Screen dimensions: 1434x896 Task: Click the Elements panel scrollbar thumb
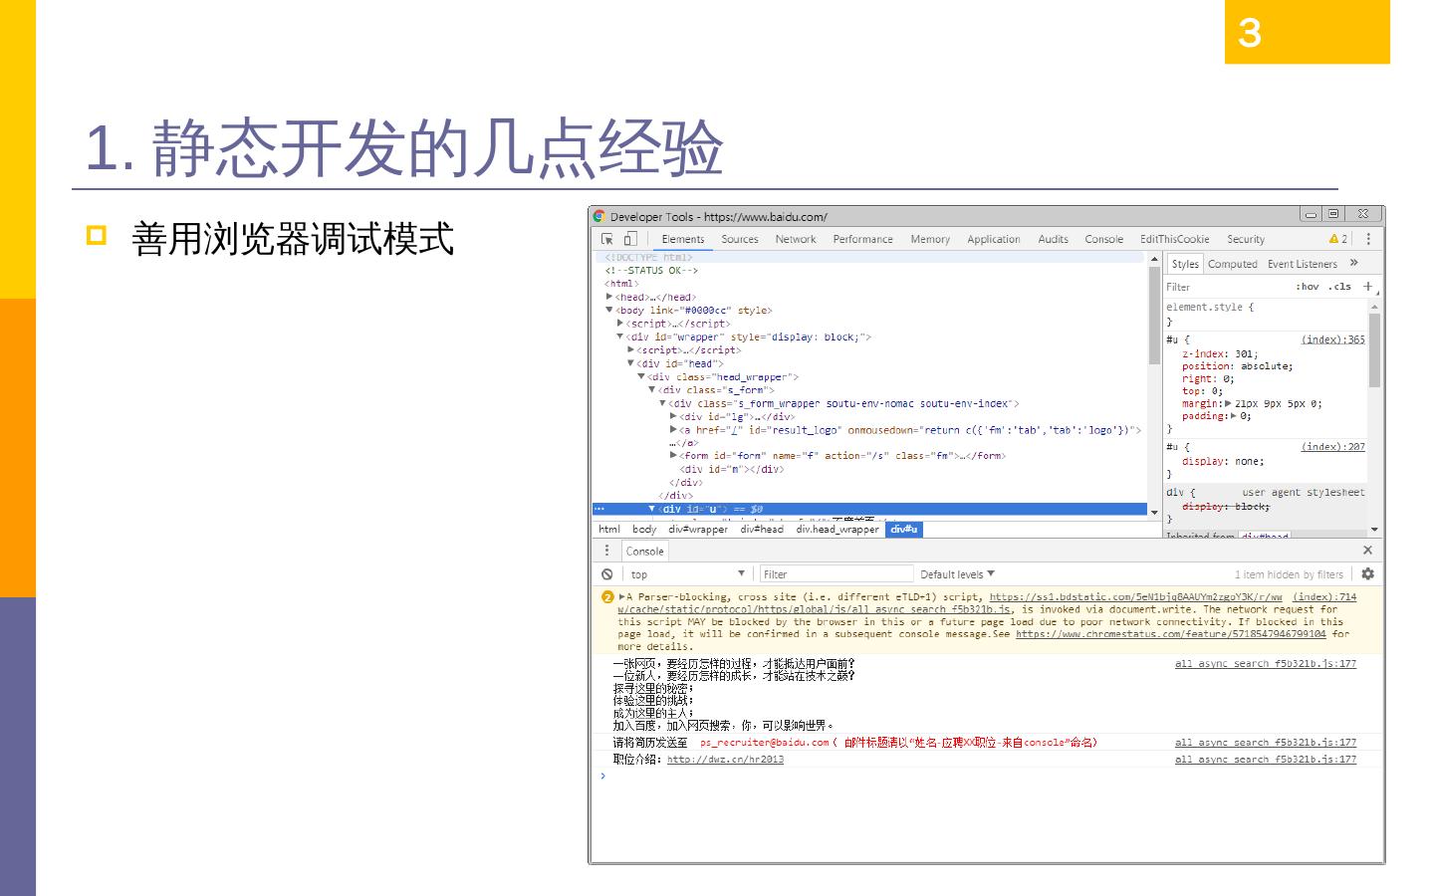pos(1155,315)
